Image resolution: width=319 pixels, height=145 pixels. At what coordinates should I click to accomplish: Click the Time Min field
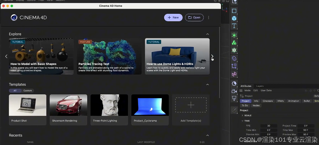pyautogui.click(x=269, y=130)
